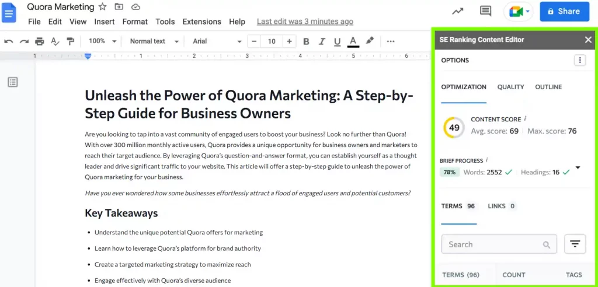Screen dimensions: 598x287
Task: Sort by TERMS (96) column header
Action: pos(461,275)
